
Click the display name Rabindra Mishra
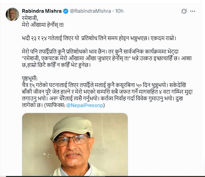(x=42, y=11)
